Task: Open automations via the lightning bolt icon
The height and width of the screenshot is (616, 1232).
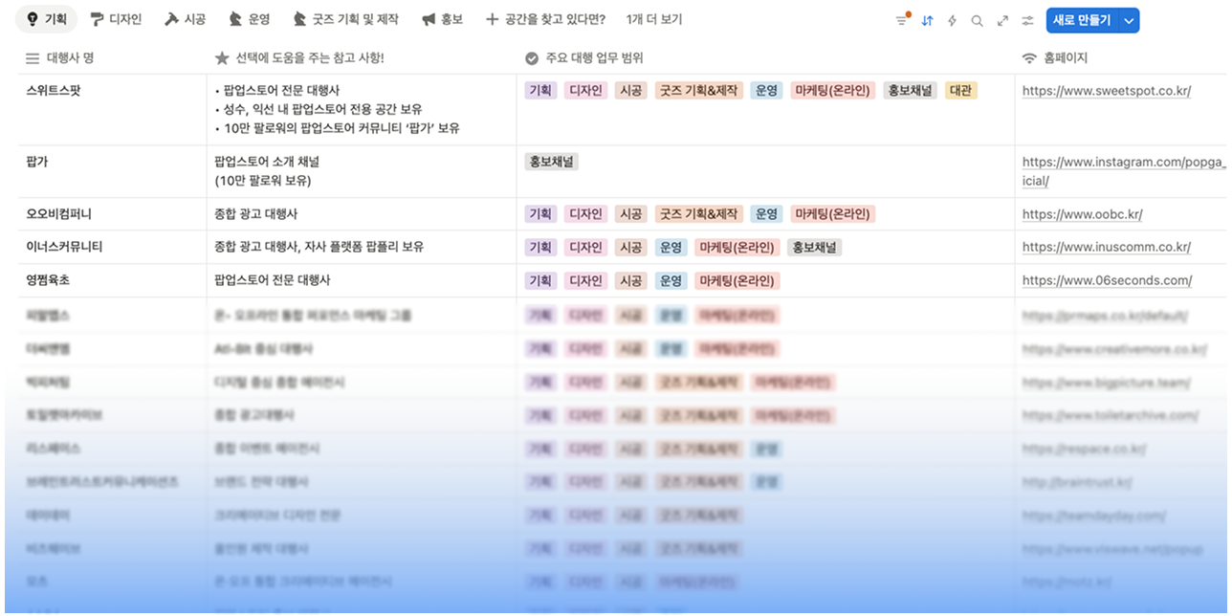Action: click(x=952, y=20)
